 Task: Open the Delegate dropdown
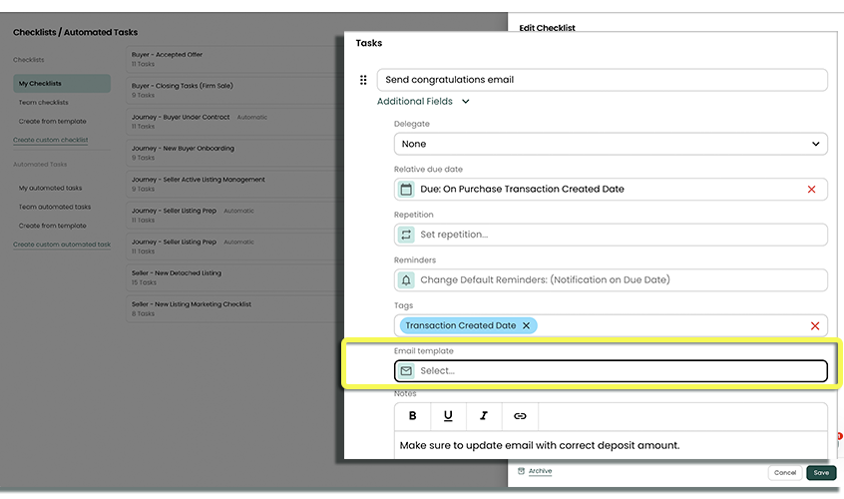click(610, 144)
